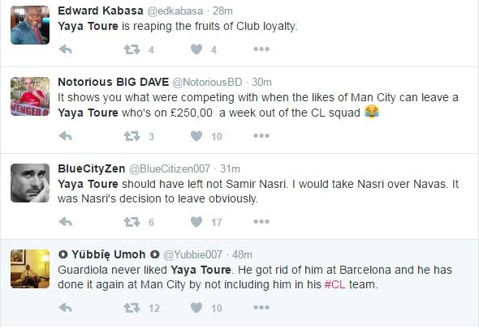Like Edward Kabasa's tweet
The height and width of the screenshot is (328, 479).
(196, 49)
